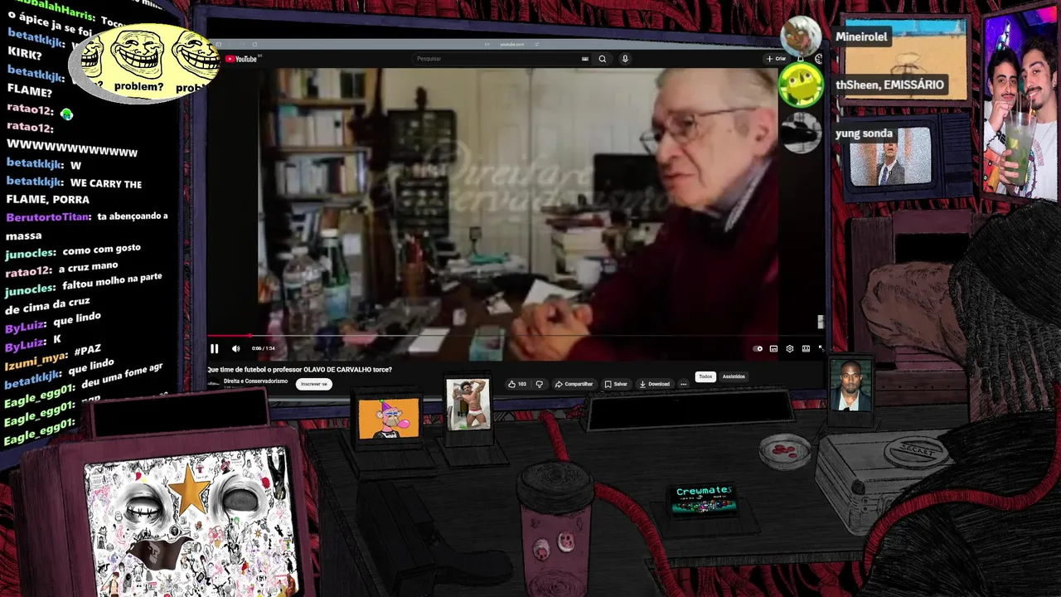Click chat message 'WE CARRY THE FLAME, PORRA'
Screen dimensions: 1061x597
coord(73,192)
